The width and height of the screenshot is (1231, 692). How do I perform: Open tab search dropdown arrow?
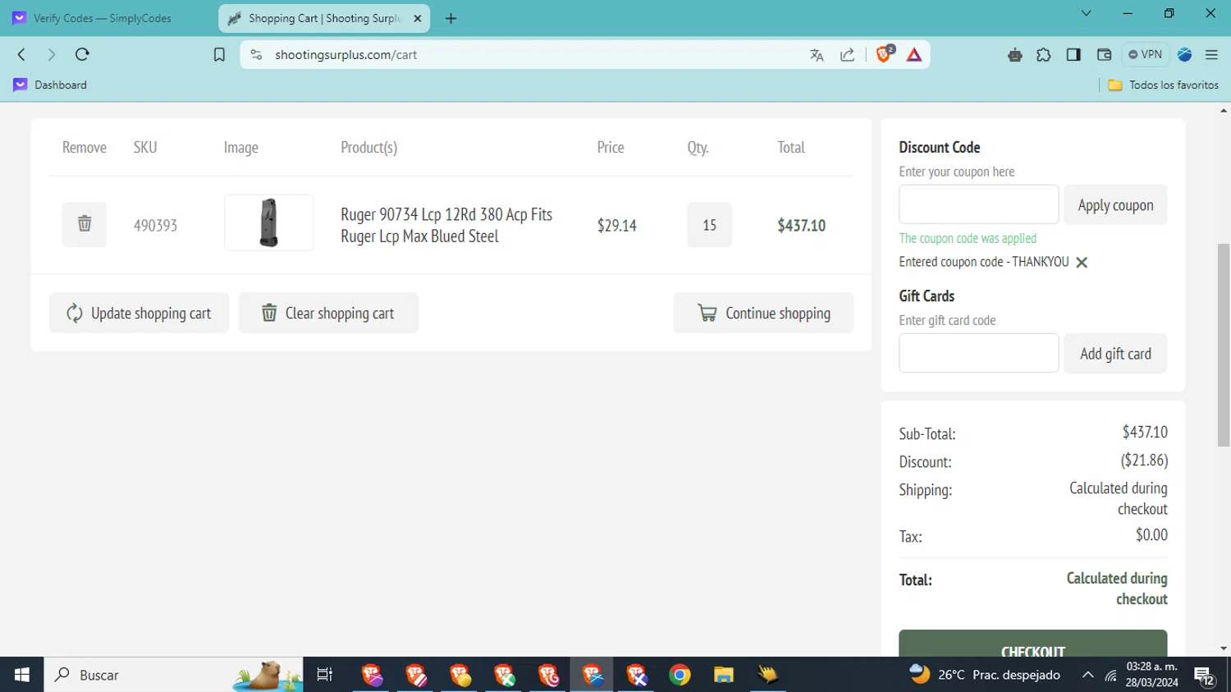tap(1086, 13)
